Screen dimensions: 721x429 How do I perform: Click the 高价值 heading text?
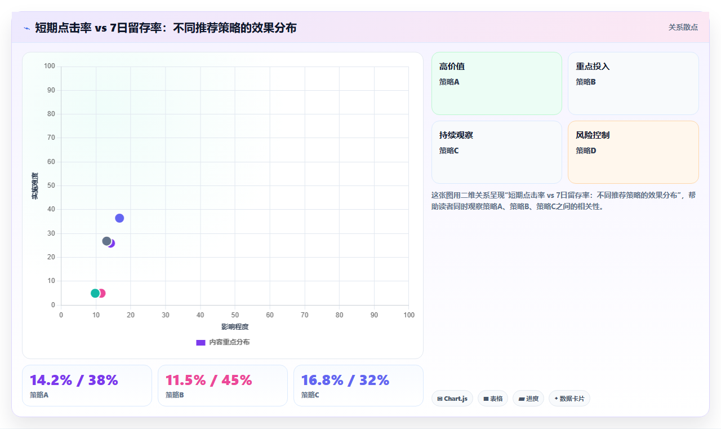[452, 67]
